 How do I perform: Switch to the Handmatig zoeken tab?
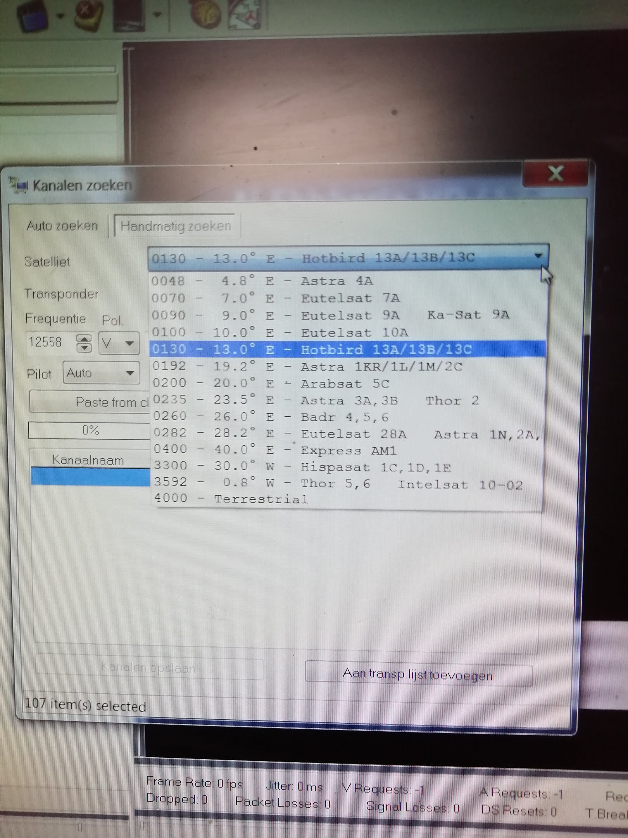176,225
